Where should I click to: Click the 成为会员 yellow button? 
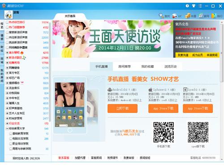[197, 55]
